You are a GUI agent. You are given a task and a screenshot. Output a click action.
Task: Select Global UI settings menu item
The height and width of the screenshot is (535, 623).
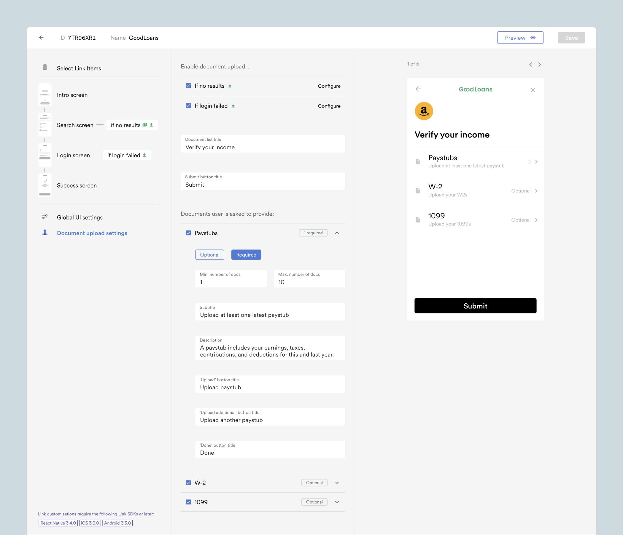[x=80, y=217]
